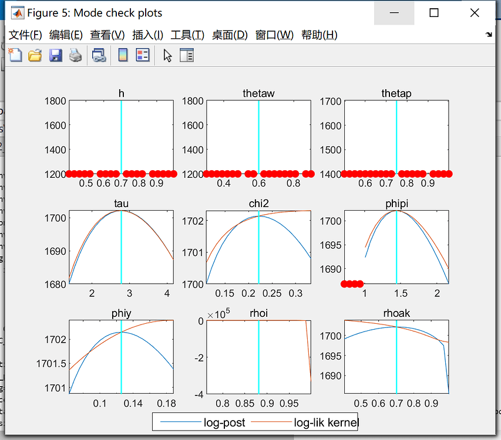This screenshot has width=501, height=440.
Task: Expand the menu overflow chevron at top right
Action: pyautogui.click(x=489, y=35)
